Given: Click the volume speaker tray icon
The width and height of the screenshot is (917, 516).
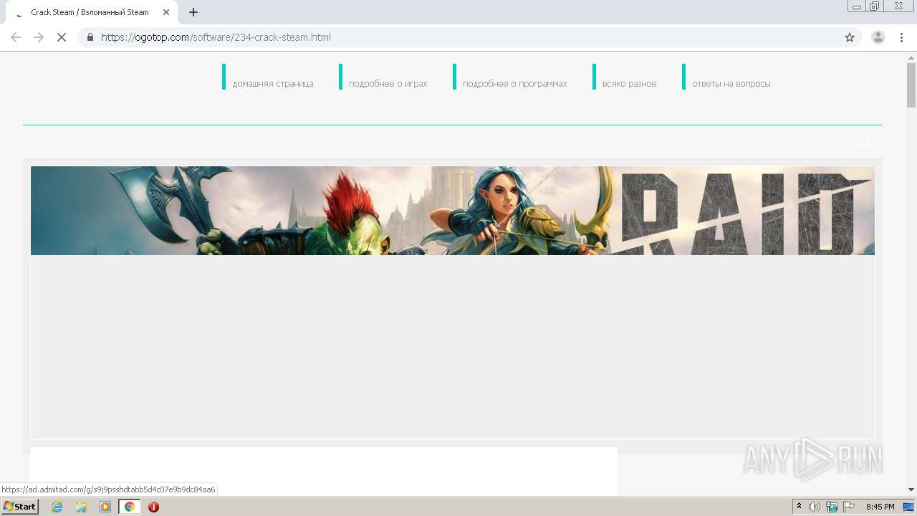Looking at the screenshot, I should tap(815, 507).
